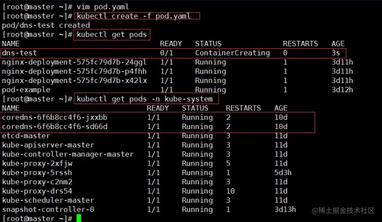
Task: Click the 'pod/dns-test created' output line
Action: [46, 25]
